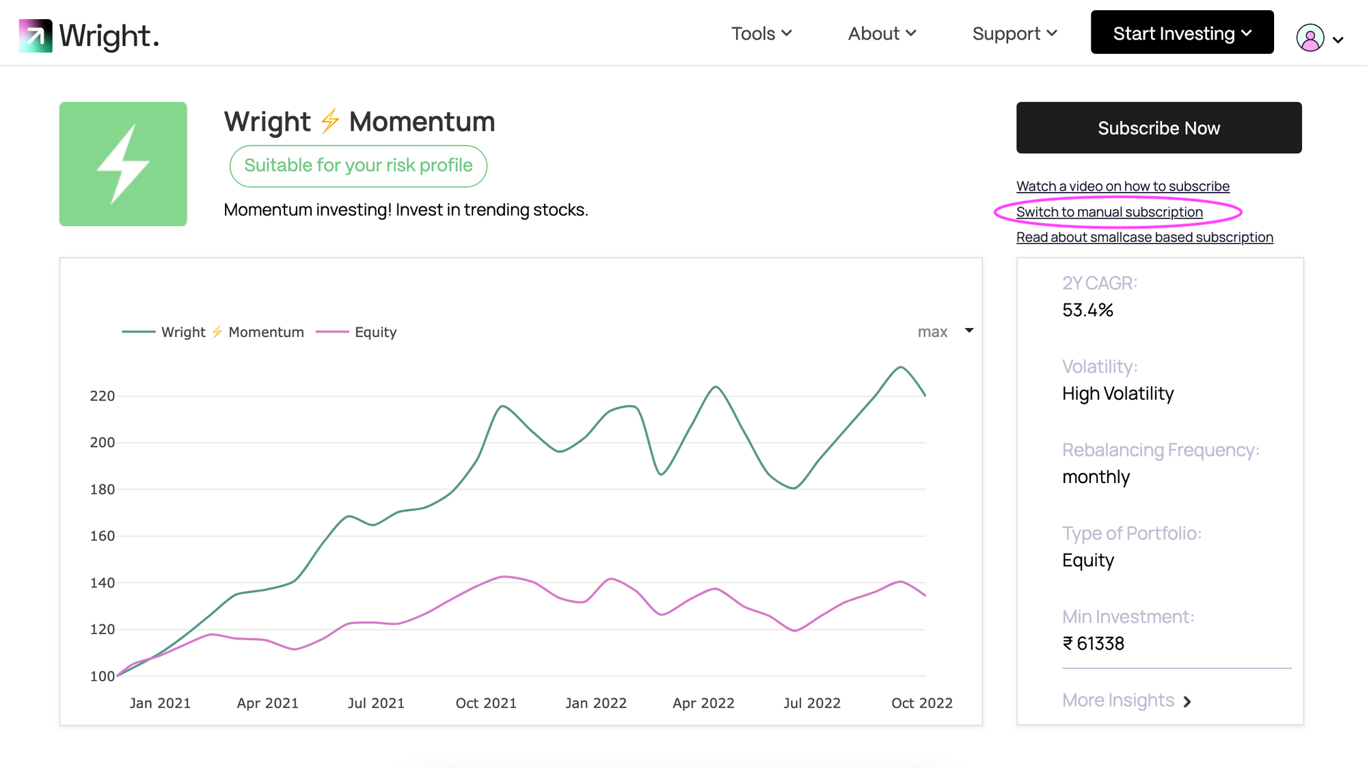Viewport: 1367px width, 768px height.
Task: Click the Momentum investing description text
Action: point(406,210)
